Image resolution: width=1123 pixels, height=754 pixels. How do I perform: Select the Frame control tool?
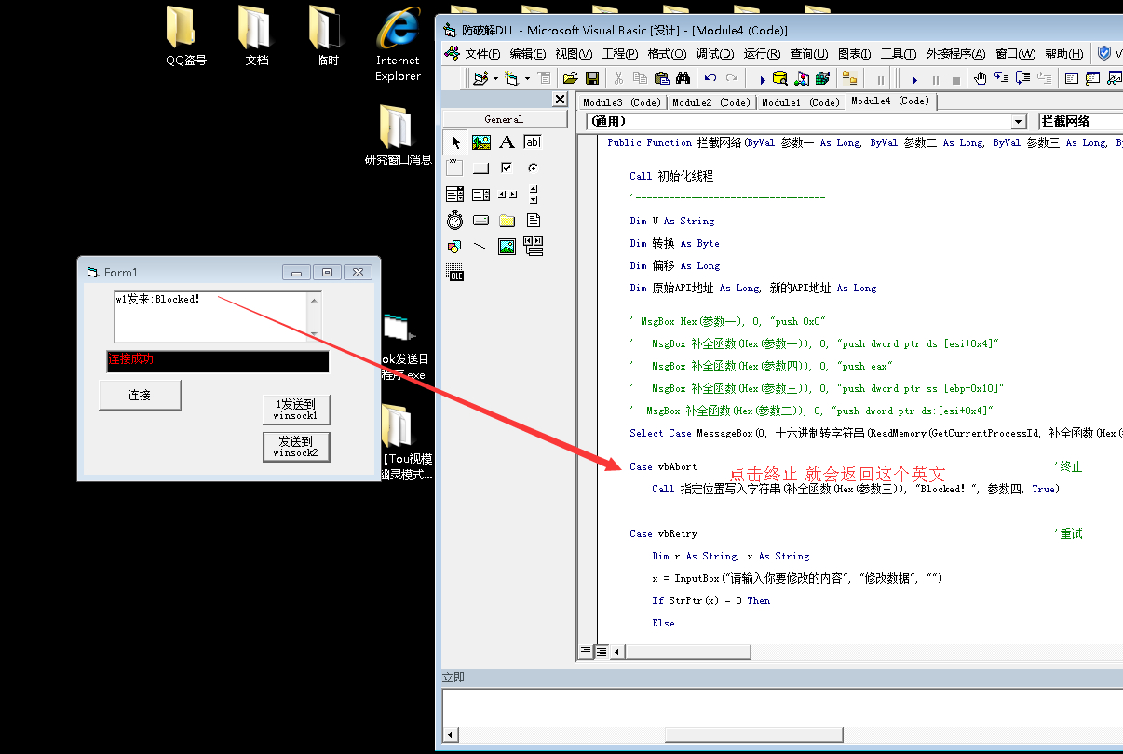pyautogui.click(x=455, y=168)
